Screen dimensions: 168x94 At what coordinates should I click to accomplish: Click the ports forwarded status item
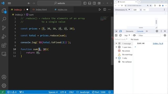[x=22, y=92]
